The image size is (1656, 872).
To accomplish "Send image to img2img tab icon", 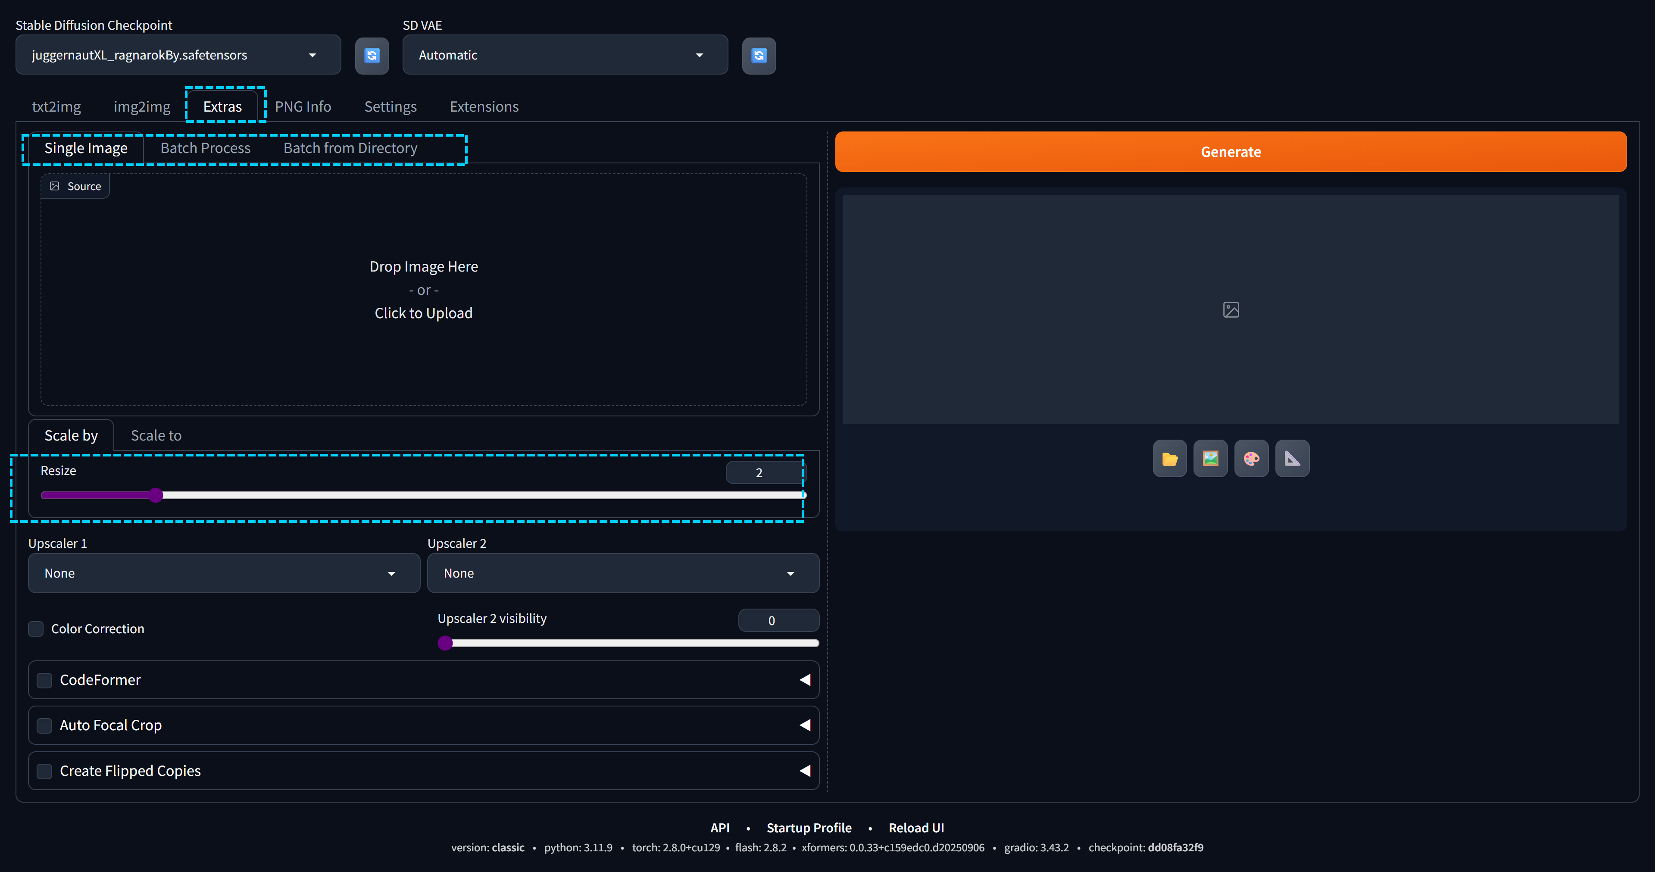I will tap(1210, 459).
